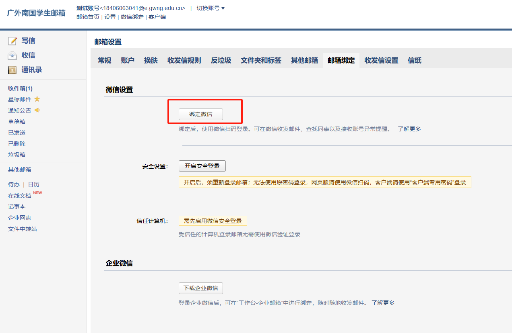
Task: Click the receive mail envelope icon
Action: [12, 55]
